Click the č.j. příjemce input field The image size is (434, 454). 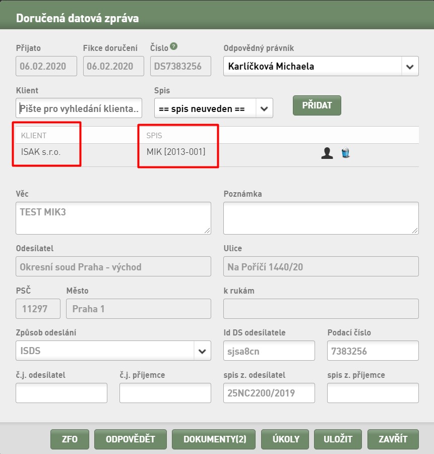click(x=165, y=393)
